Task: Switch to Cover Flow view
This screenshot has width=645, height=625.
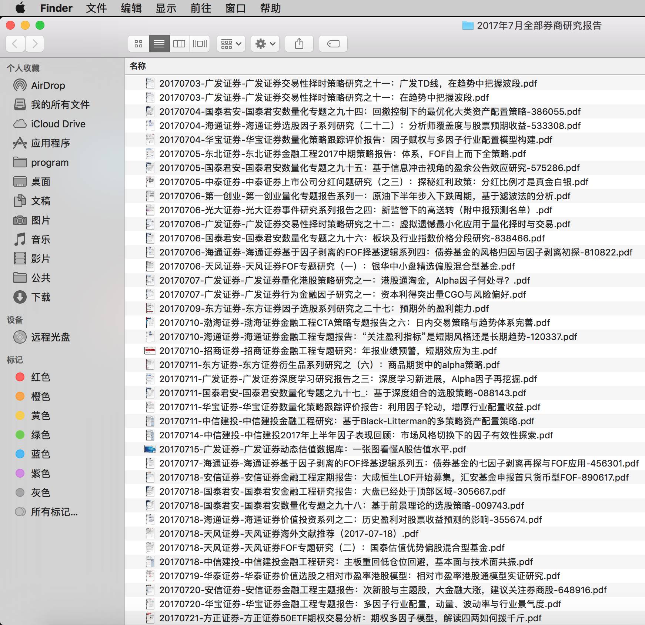Action: (200, 44)
